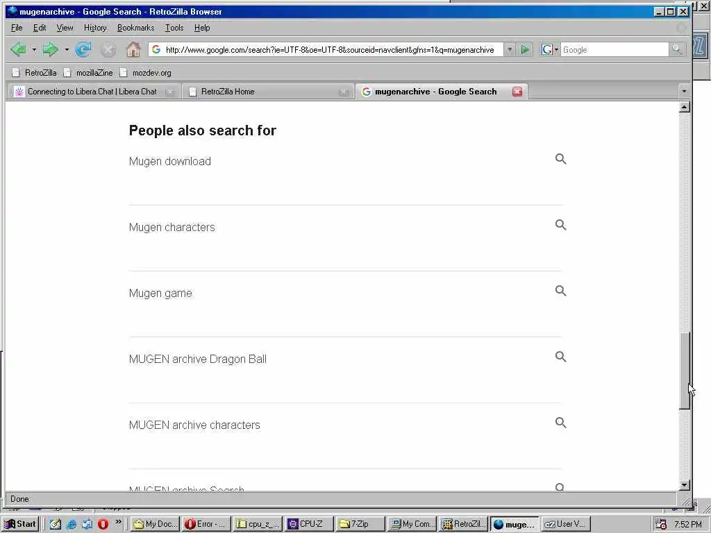Switch to the RetroZilla taskbar window
711x533 pixels.
[462, 524]
